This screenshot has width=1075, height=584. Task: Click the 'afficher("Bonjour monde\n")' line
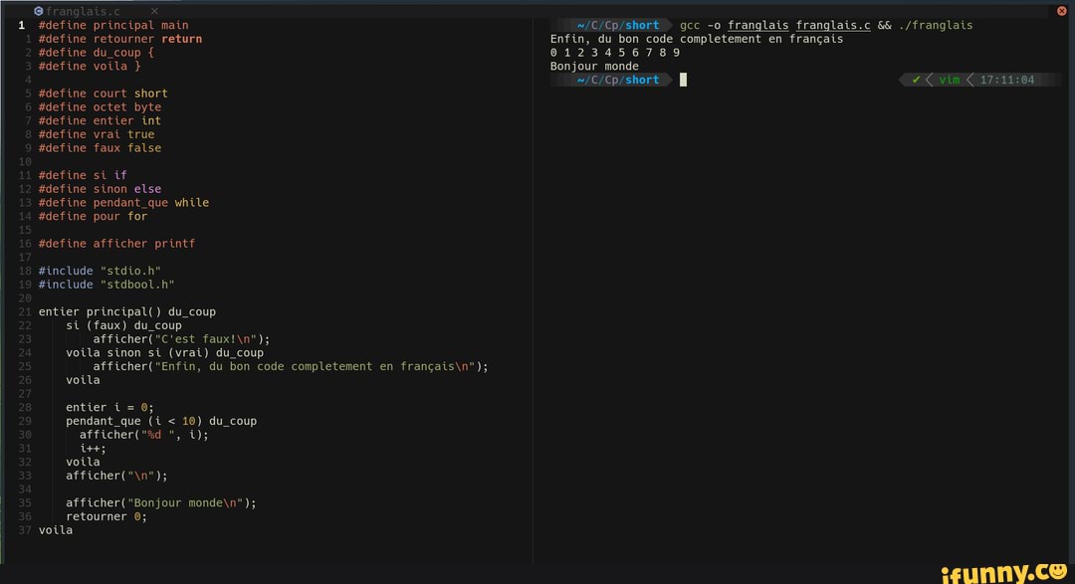tap(160, 502)
